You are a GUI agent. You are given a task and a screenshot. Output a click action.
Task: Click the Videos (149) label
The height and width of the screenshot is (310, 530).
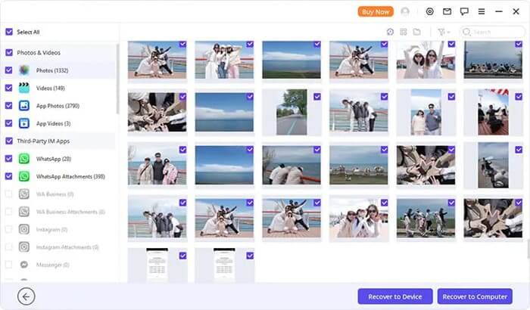click(51, 88)
